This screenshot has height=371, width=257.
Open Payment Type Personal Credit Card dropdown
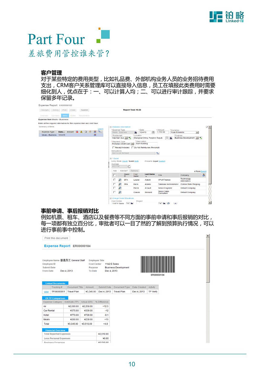pyautogui.click(x=132, y=144)
